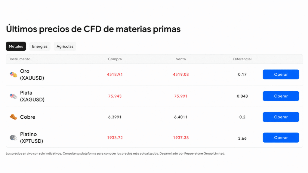The image size is (308, 173).
Task: Click the Plata (XAGUSD) instrument name
Action: (x=32, y=96)
